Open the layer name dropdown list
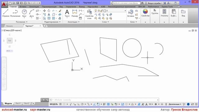The image size is (199, 112). (125, 11)
